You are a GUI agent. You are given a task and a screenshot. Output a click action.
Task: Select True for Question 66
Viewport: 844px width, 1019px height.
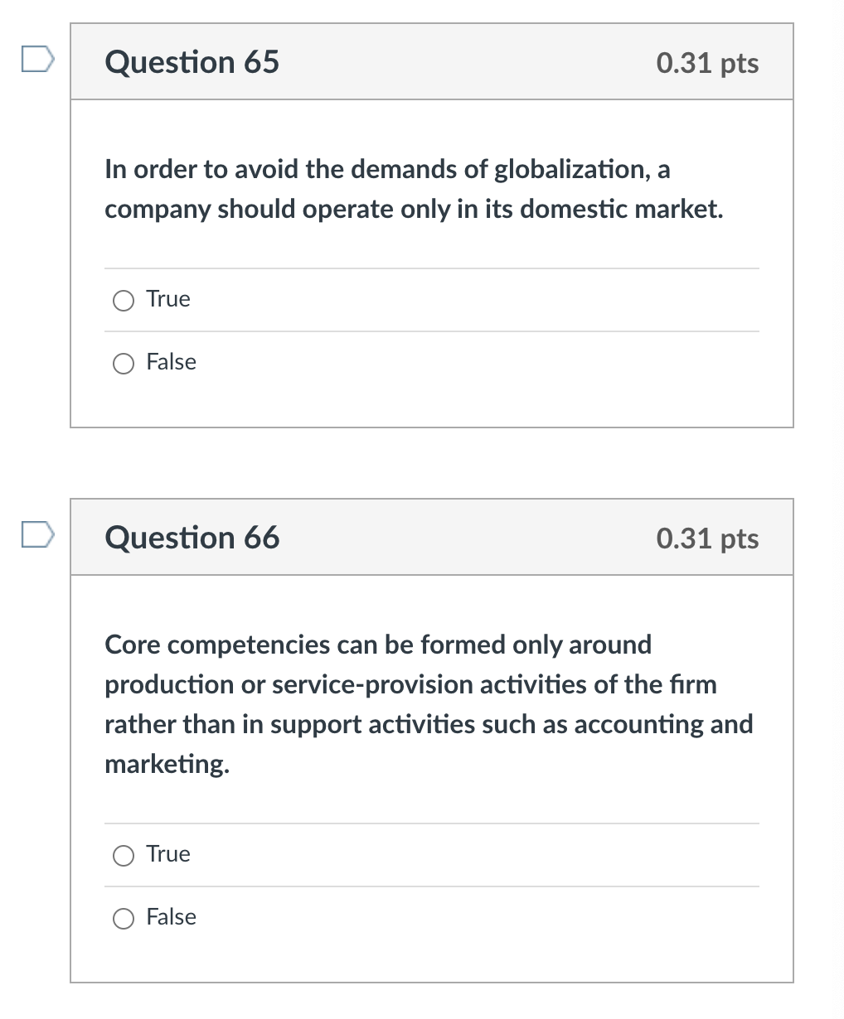(123, 855)
